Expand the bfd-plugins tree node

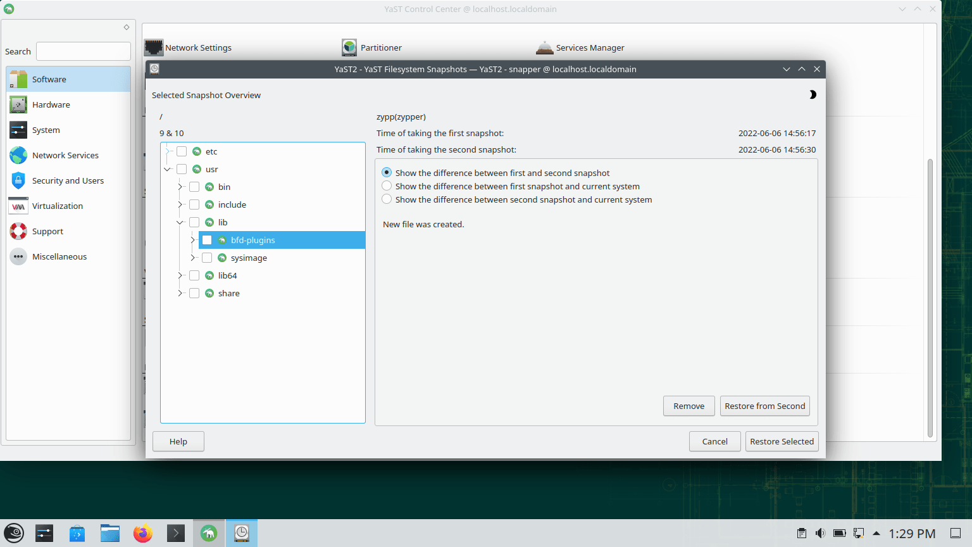pyautogui.click(x=192, y=240)
